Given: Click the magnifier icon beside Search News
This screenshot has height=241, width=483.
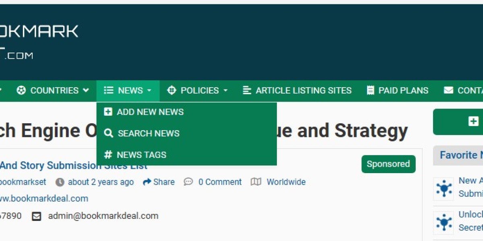Looking at the screenshot, I should (x=108, y=133).
